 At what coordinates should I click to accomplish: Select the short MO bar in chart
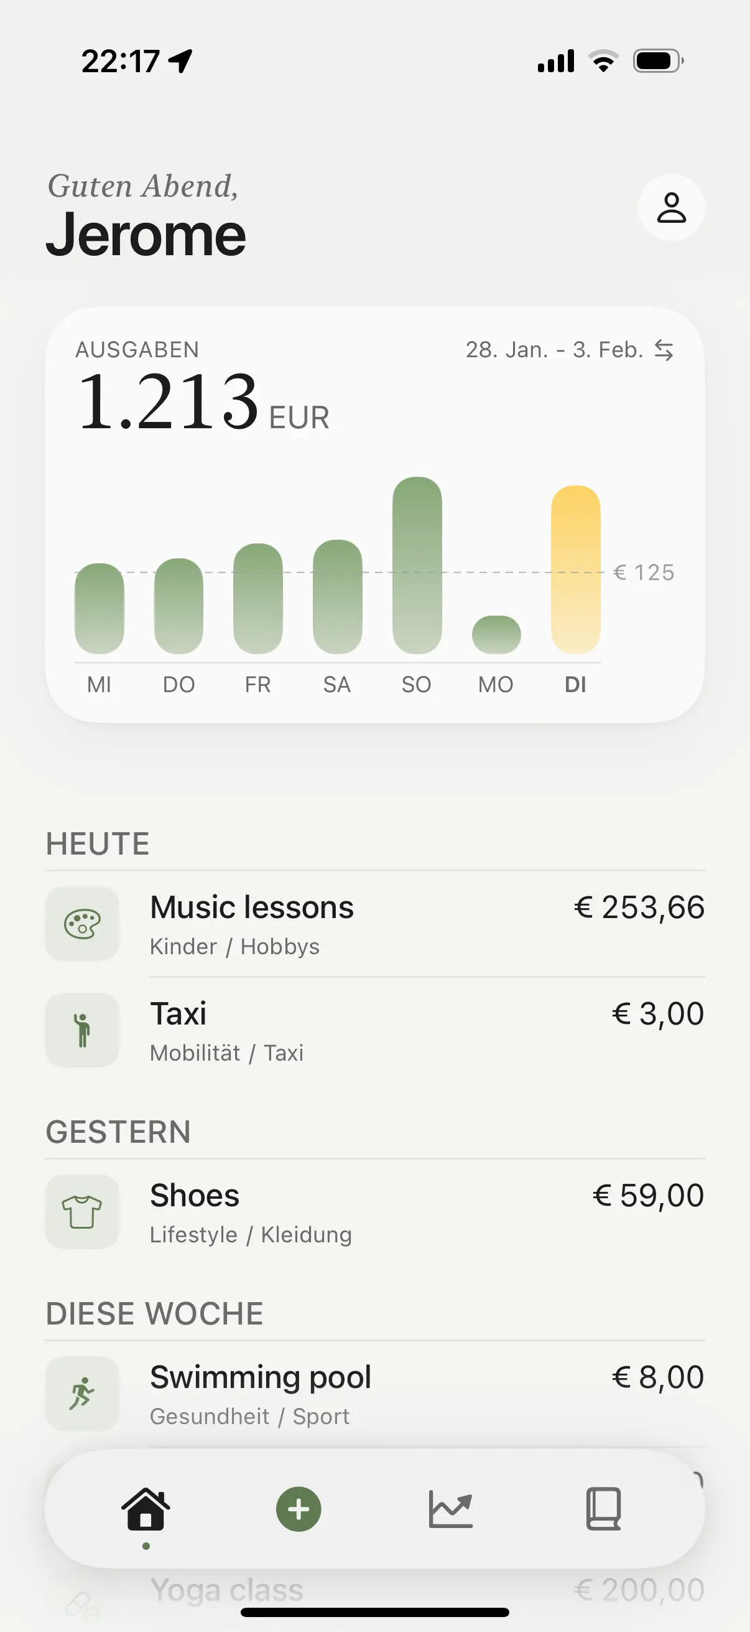[x=496, y=634]
